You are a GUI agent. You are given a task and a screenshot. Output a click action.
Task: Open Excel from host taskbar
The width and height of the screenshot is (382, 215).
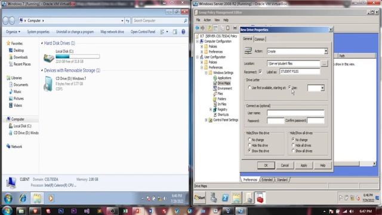(x=125, y=211)
